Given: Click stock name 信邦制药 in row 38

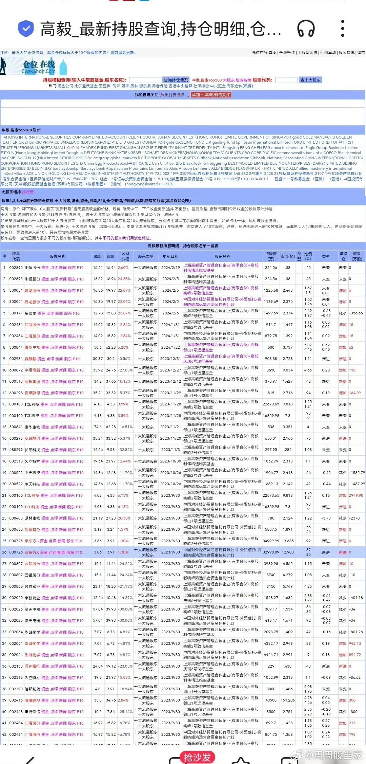Looking at the screenshot, I should [32, 689].
